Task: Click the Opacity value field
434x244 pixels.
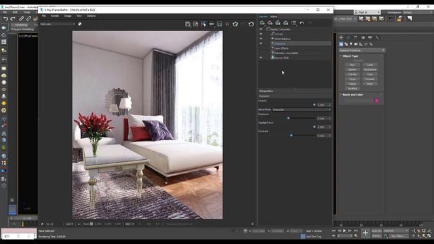Action: tap(322, 105)
